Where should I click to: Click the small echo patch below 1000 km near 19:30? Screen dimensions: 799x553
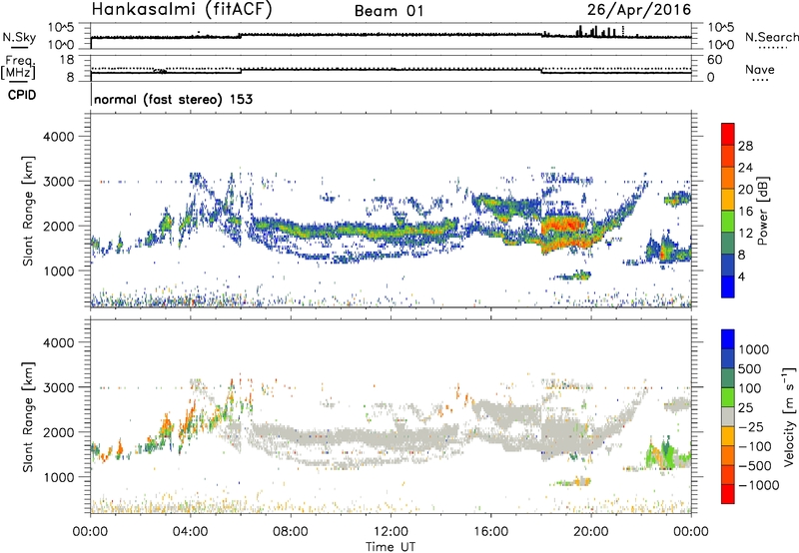(x=573, y=276)
